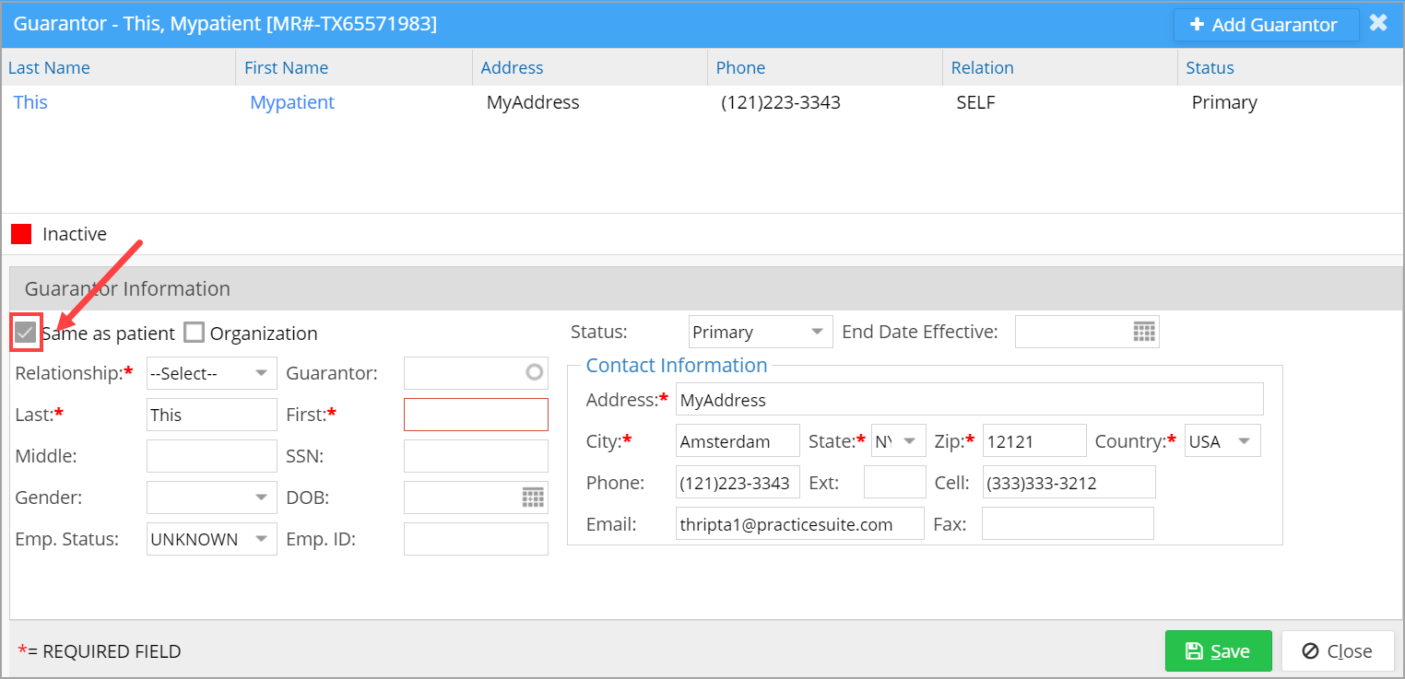Image resolution: width=1405 pixels, height=679 pixels.
Task: Check the Organization checkbox
Action: coord(194,334)
